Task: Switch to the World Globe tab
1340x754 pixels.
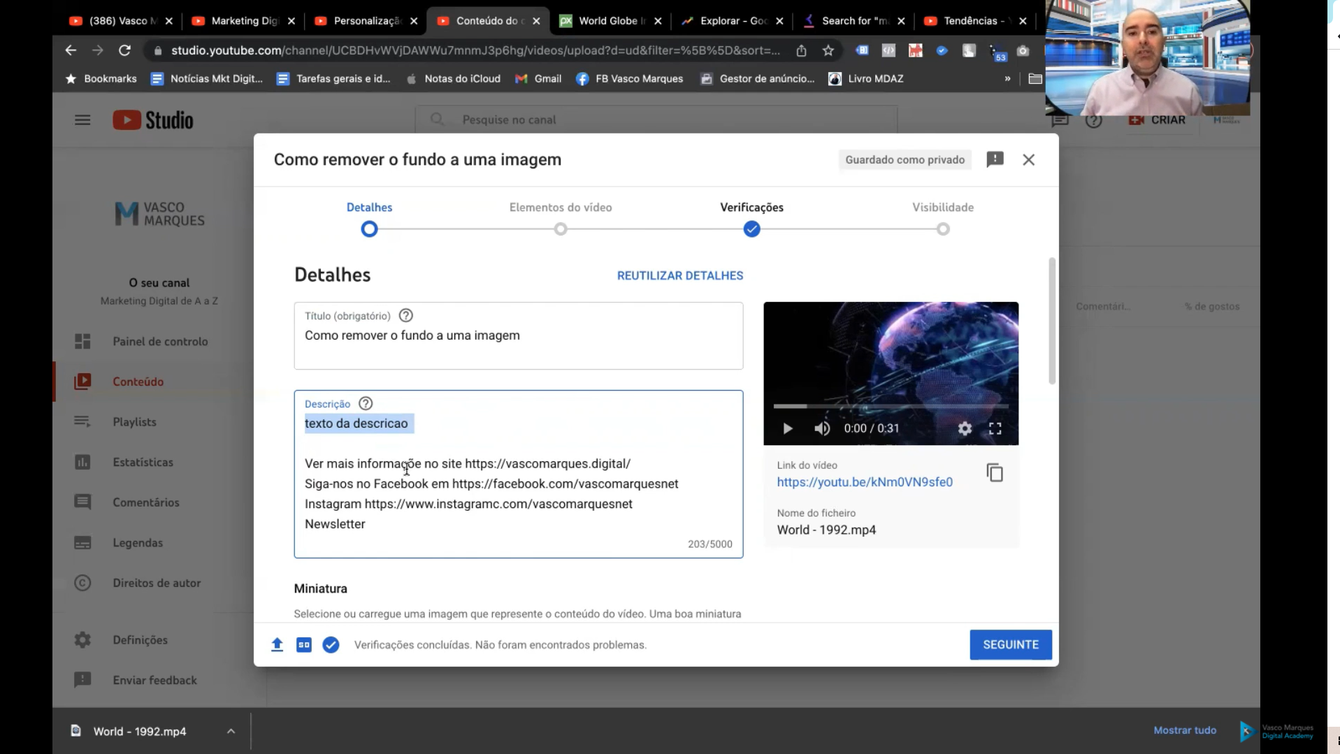Action: [x=606, y=21]
